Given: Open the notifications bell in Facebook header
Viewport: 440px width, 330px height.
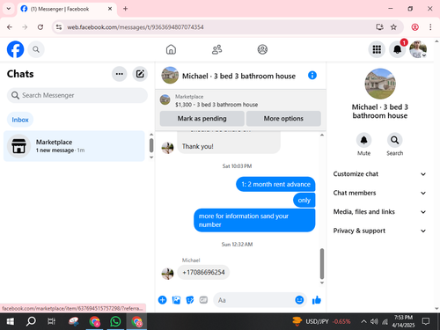Looking at the screenshot, I should point(397,49).
